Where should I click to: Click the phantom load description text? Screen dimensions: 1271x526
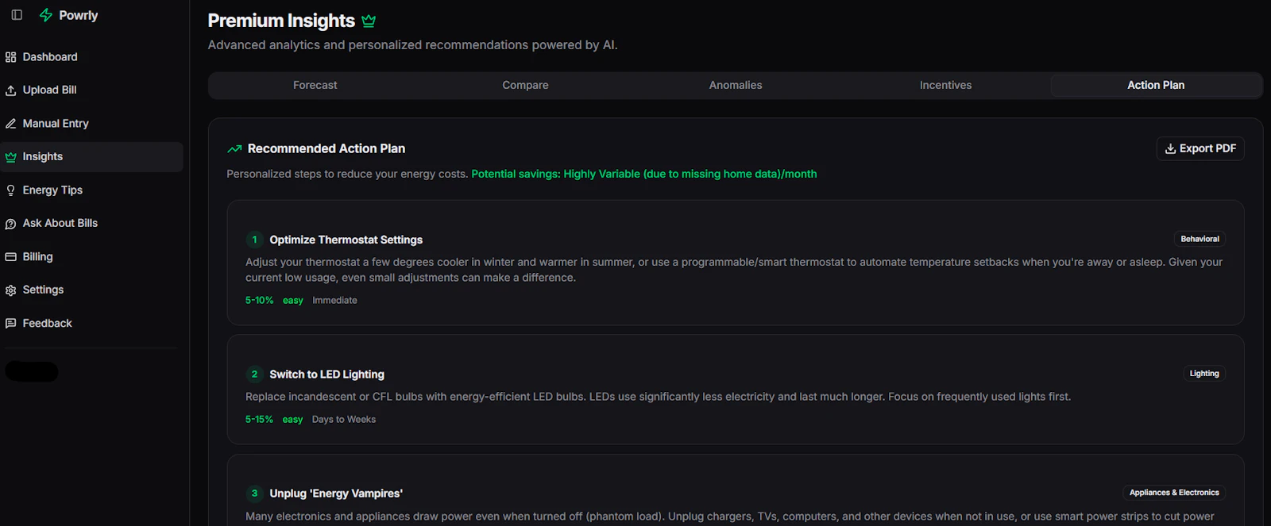pyautogui.click(x=729, y=516)
